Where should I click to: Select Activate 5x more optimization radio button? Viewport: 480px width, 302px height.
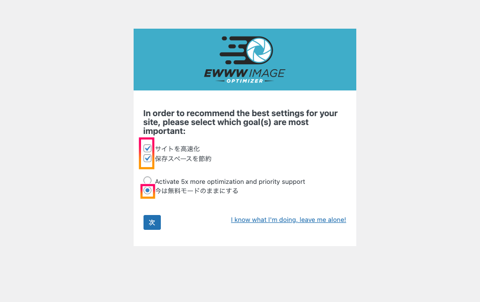(x=147, y=180)
